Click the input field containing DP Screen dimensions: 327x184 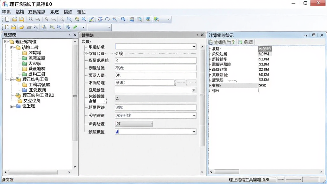pyautogui.click(x=156, y=75)
